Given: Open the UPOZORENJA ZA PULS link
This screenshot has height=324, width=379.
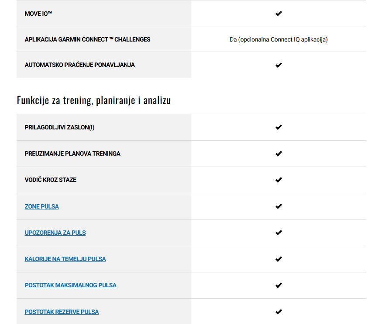Looking at the screenshot, I should tap(55, 233).
